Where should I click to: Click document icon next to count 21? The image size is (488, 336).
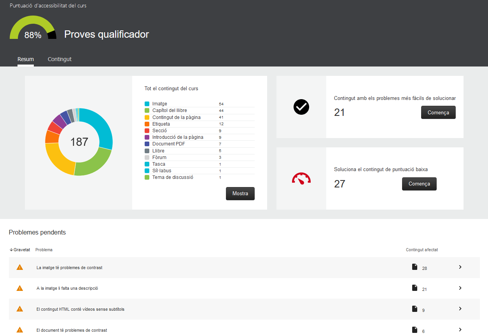click(415, 288)
